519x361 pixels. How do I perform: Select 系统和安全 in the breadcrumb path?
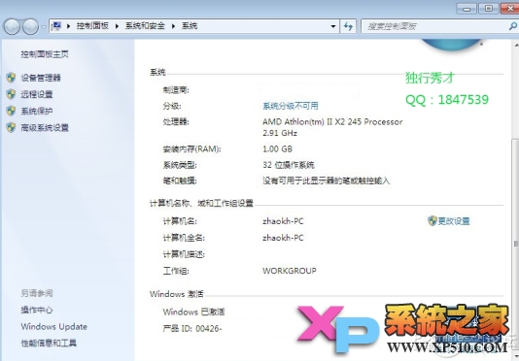145,26
